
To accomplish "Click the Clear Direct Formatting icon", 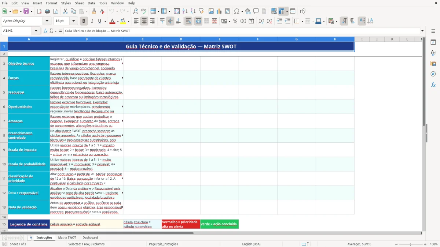I will [102, 11].
